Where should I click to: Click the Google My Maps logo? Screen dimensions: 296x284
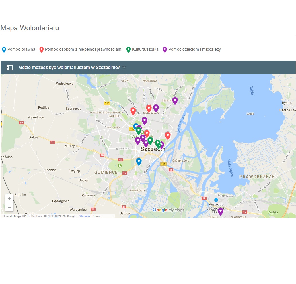click(x=168, y=210)
